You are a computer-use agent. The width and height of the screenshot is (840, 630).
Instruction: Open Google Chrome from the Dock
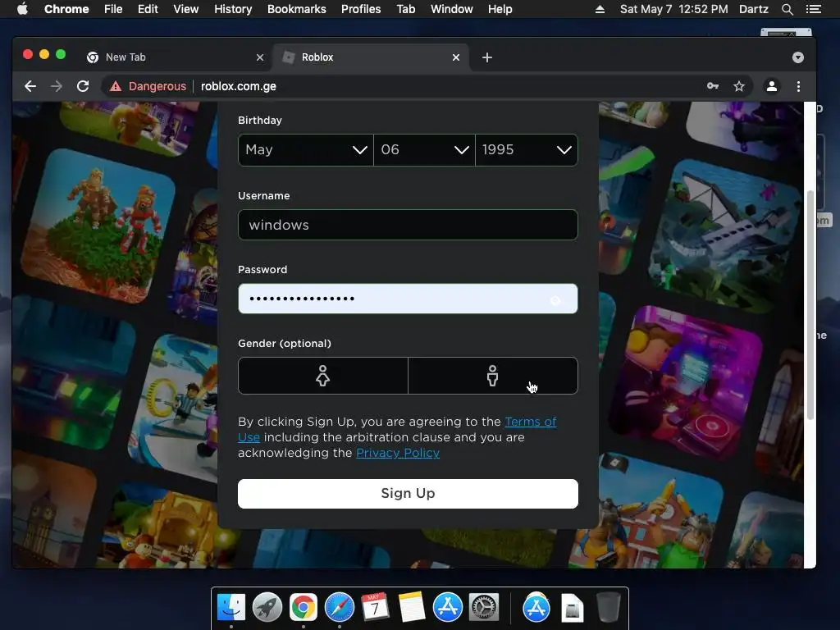tap(304, 607)
